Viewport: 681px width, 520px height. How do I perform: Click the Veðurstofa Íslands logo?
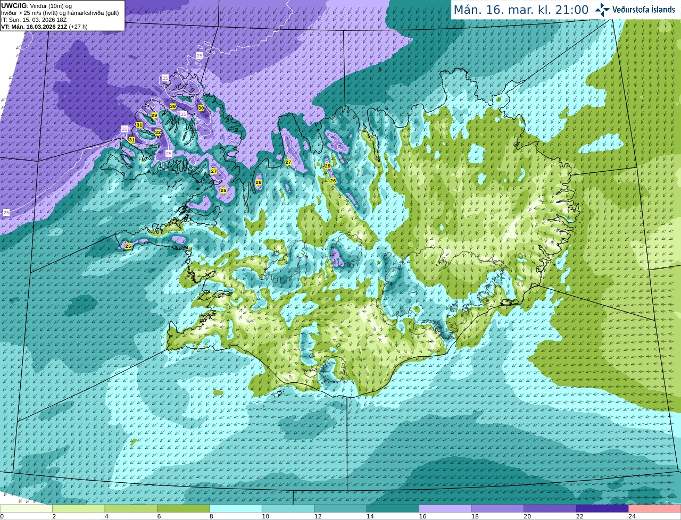point(635,10)
